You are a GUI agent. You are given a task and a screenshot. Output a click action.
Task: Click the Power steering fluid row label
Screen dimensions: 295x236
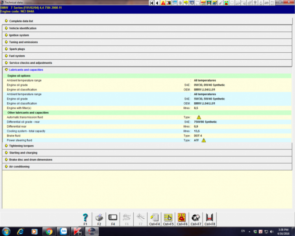point(19,140)
